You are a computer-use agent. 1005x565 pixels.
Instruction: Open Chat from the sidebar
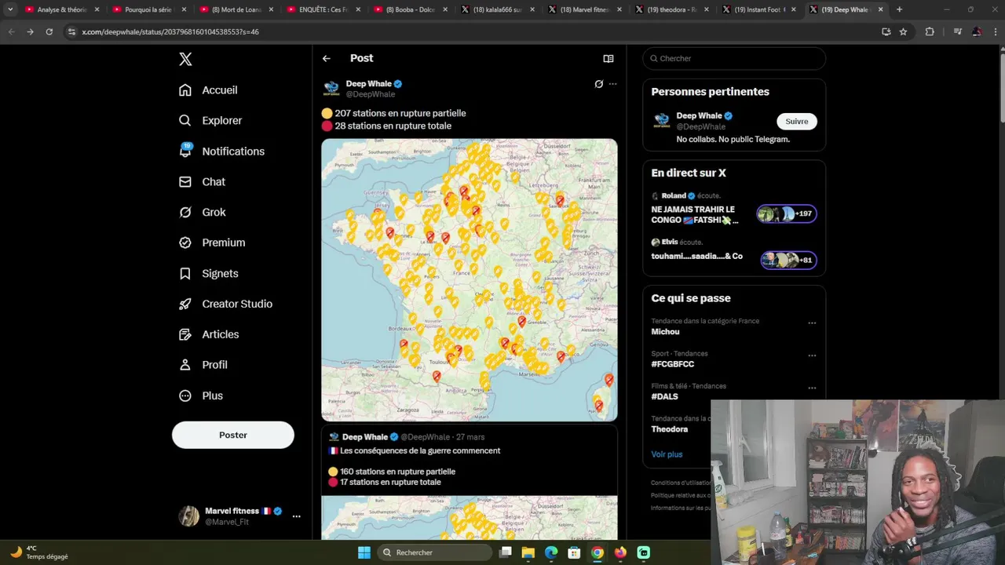(x=202, y=182)
